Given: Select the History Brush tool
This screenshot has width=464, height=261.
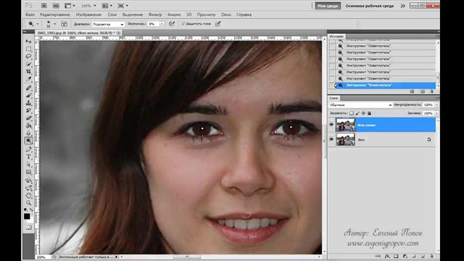Looking at the screenshot, I should 28,110.
